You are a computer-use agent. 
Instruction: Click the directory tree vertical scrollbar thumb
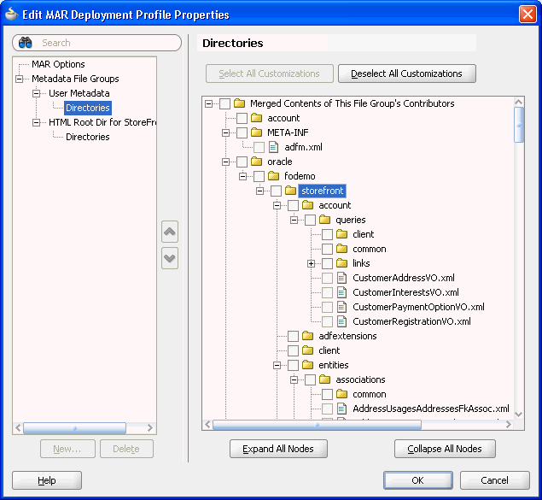(518, 125)
